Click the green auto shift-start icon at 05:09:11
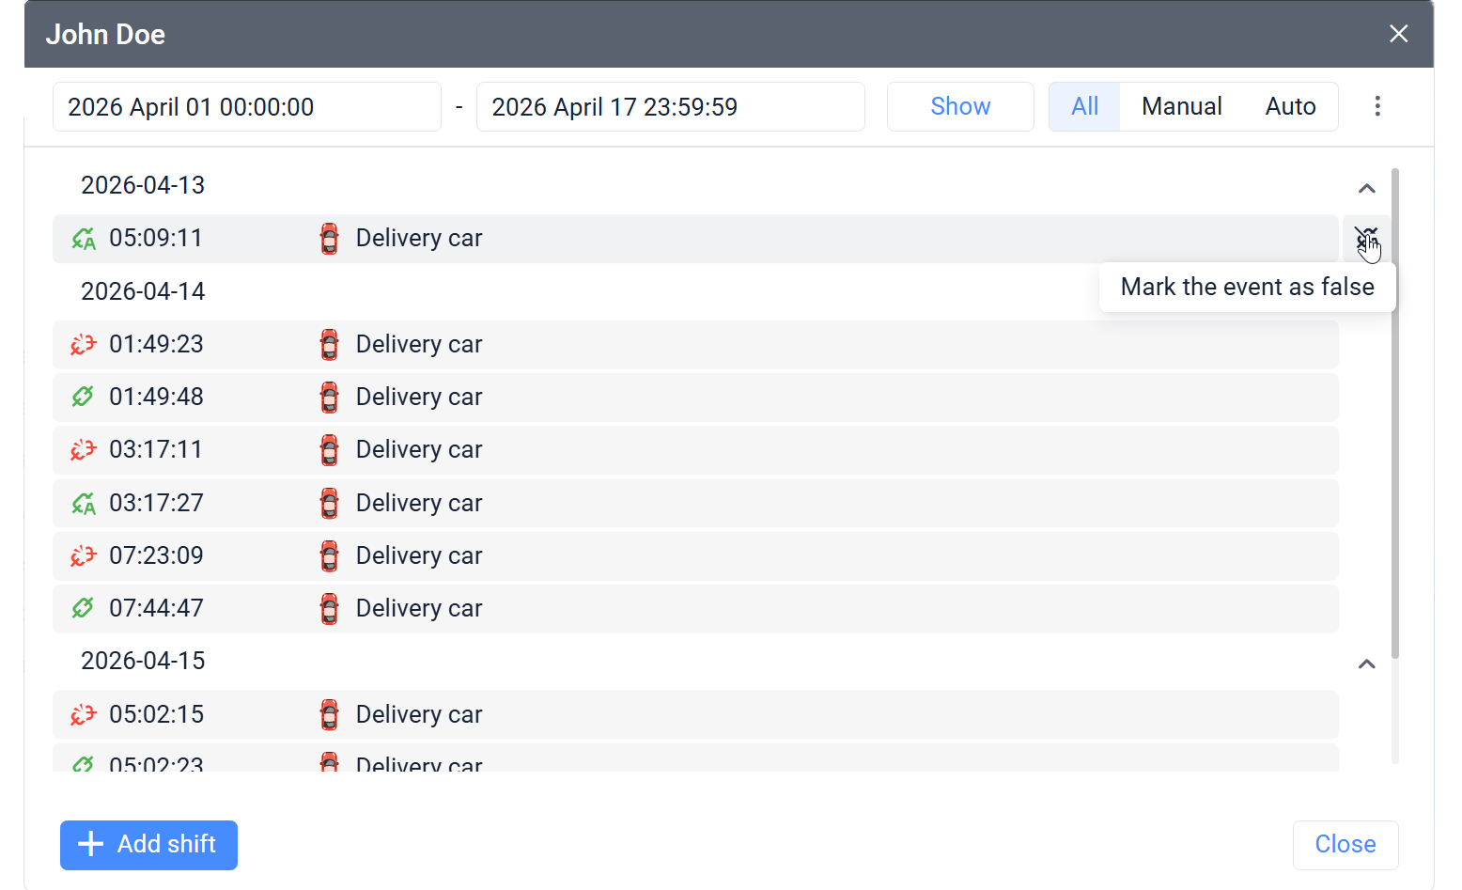The image size is (1462, 890). 84,238
